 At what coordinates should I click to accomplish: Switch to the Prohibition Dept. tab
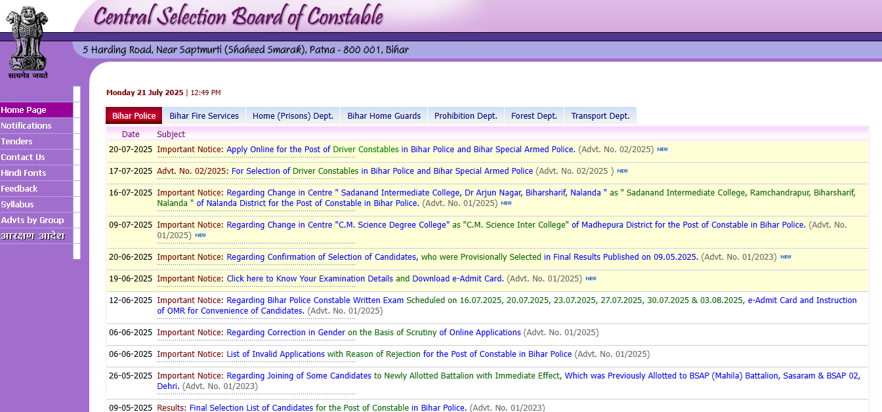point(466,115)
